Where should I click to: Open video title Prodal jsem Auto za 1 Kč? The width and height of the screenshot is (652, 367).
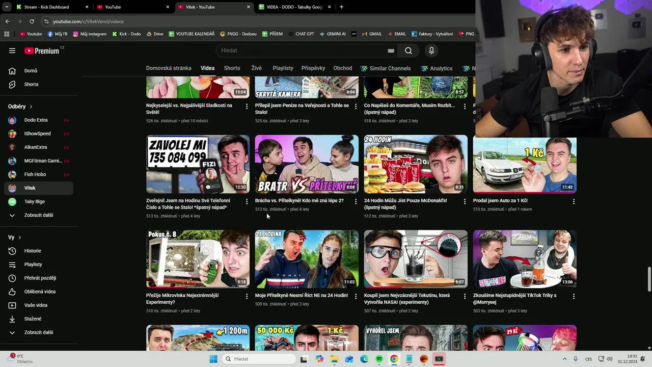point(500,201)
